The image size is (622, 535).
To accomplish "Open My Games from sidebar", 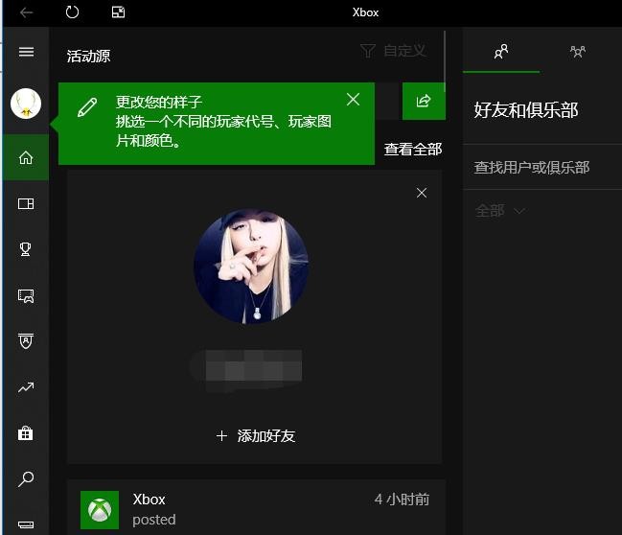I will coord(26,203).
